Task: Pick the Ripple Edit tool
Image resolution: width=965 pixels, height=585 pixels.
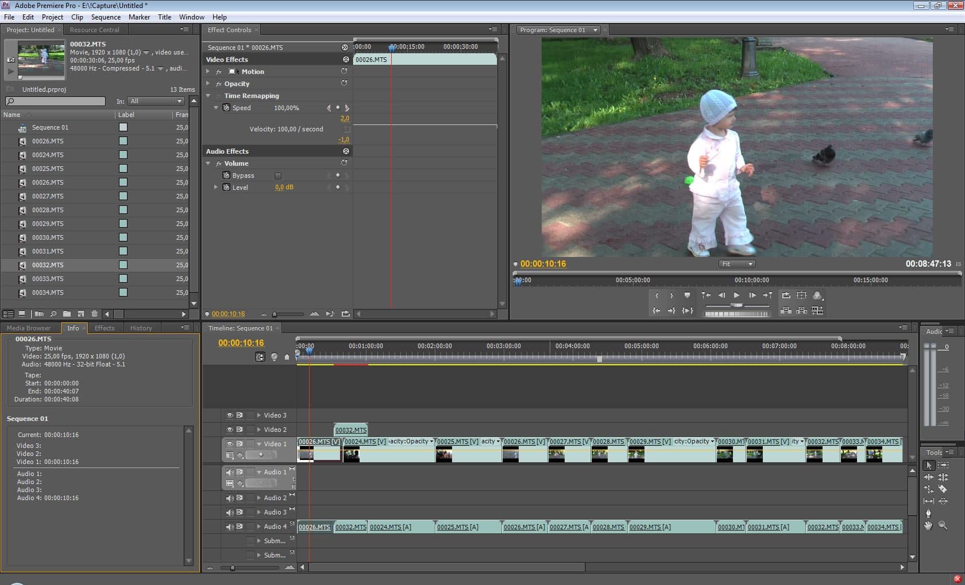Action: coord(928,477)
